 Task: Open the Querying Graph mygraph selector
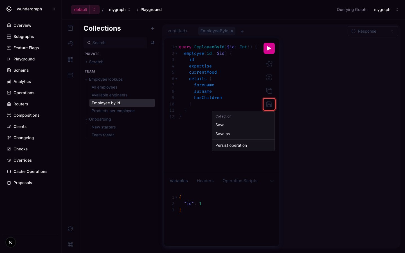pos(386,10)
